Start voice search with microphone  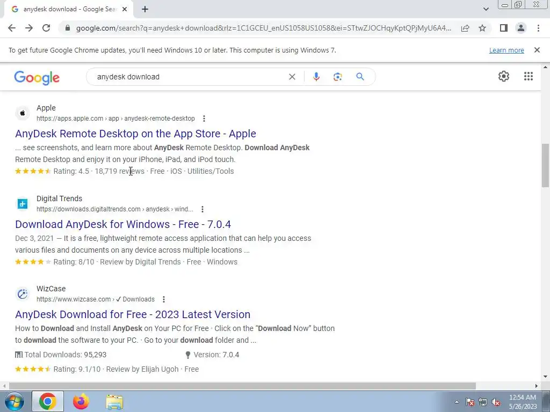tap(316, 77)
